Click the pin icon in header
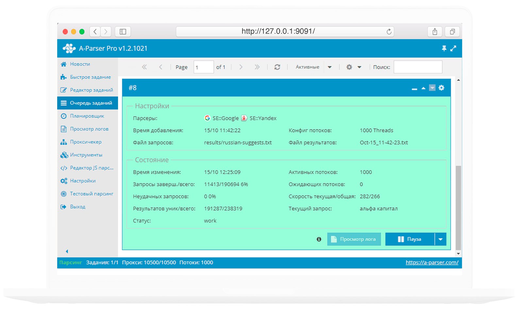 (x=444, y=49)
